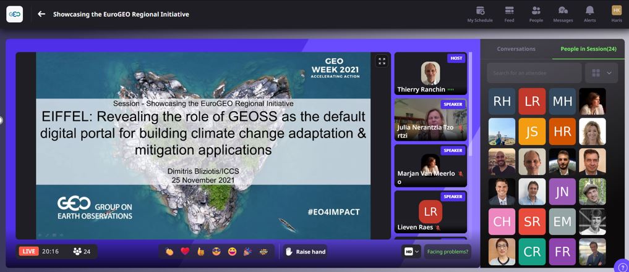This screenshot has width=629, height=272.
Task: Click Facing problems? link
Action: (x=448, y=252)
